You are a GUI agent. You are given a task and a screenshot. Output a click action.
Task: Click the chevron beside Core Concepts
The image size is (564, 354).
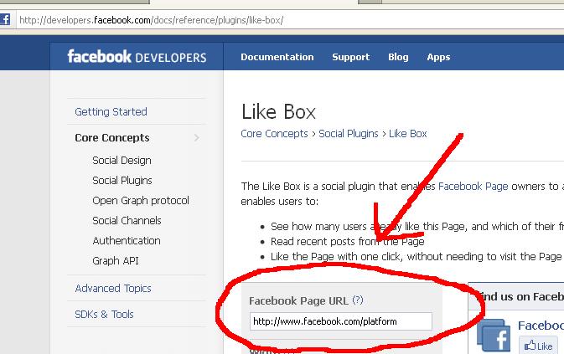point(196,138)
